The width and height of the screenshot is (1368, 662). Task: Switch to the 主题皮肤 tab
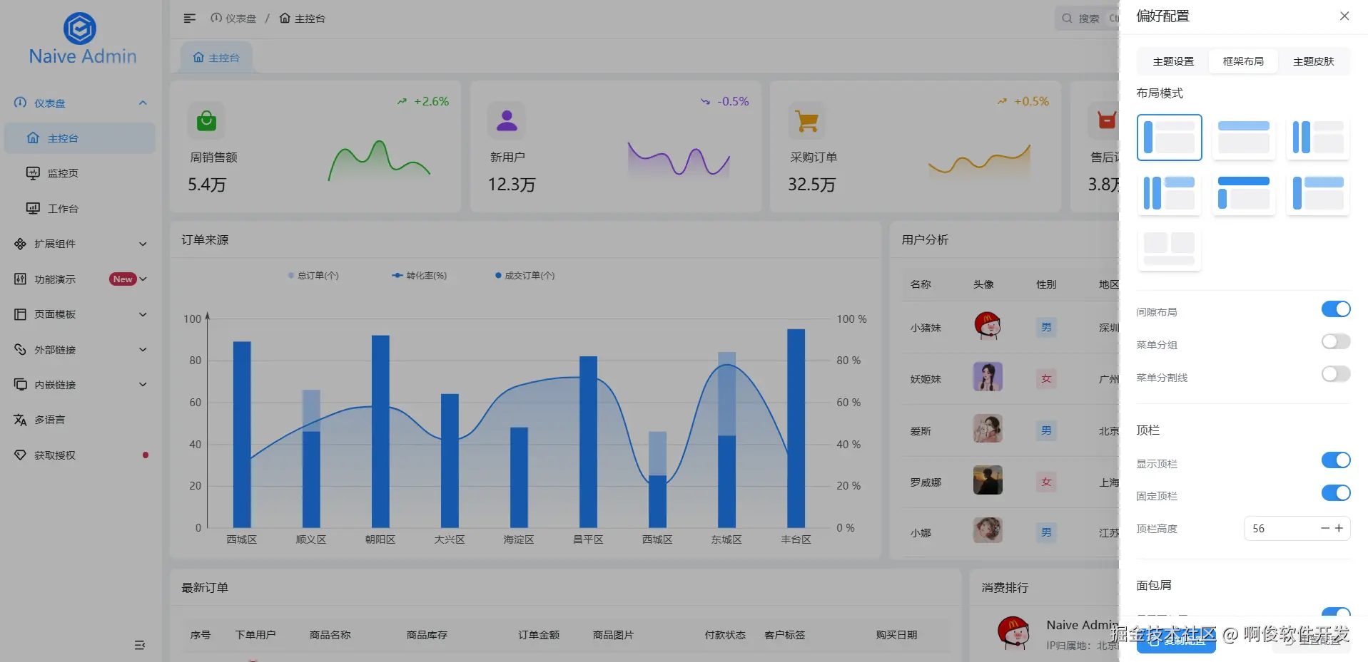1313,61
